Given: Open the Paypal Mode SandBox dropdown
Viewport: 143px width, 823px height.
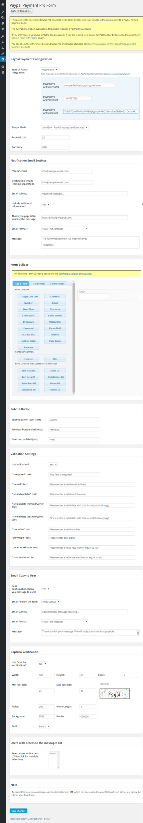Looking at the screenshot, I should (x=65, y=127).
